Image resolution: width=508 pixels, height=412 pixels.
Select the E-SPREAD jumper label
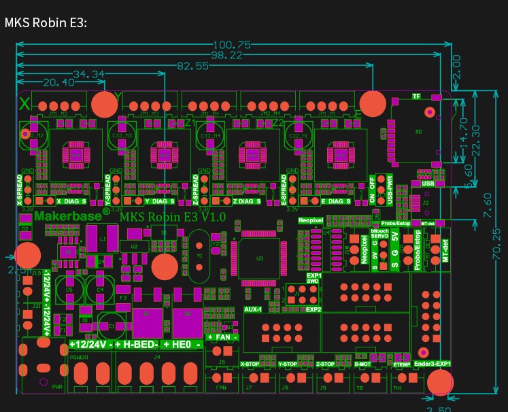284,190
